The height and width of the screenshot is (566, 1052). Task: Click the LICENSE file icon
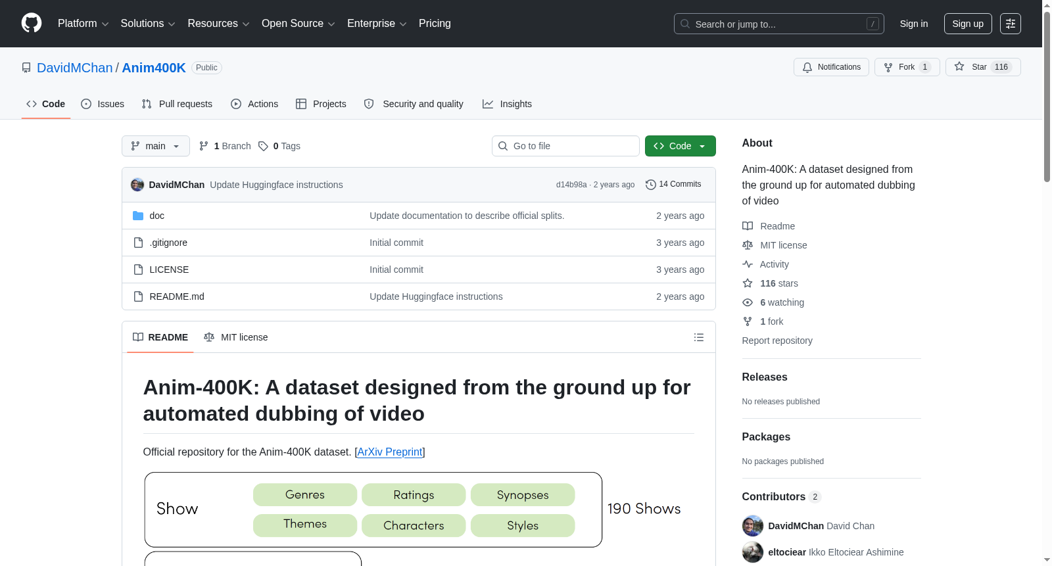pos(138,270)
